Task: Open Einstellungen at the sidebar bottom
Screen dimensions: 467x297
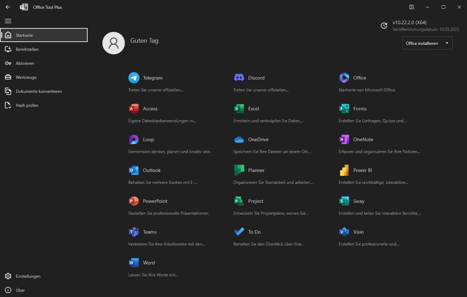Action: coord(28,276)
